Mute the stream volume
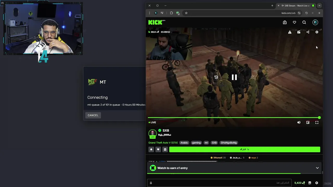The height and width of the screenshot is (187, 333). [x=299, y=122]
